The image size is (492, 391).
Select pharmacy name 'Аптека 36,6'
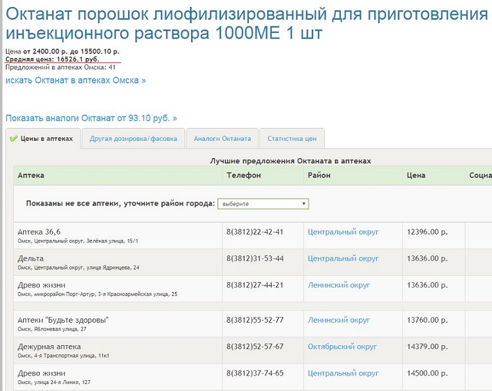(x=39, y=232)
